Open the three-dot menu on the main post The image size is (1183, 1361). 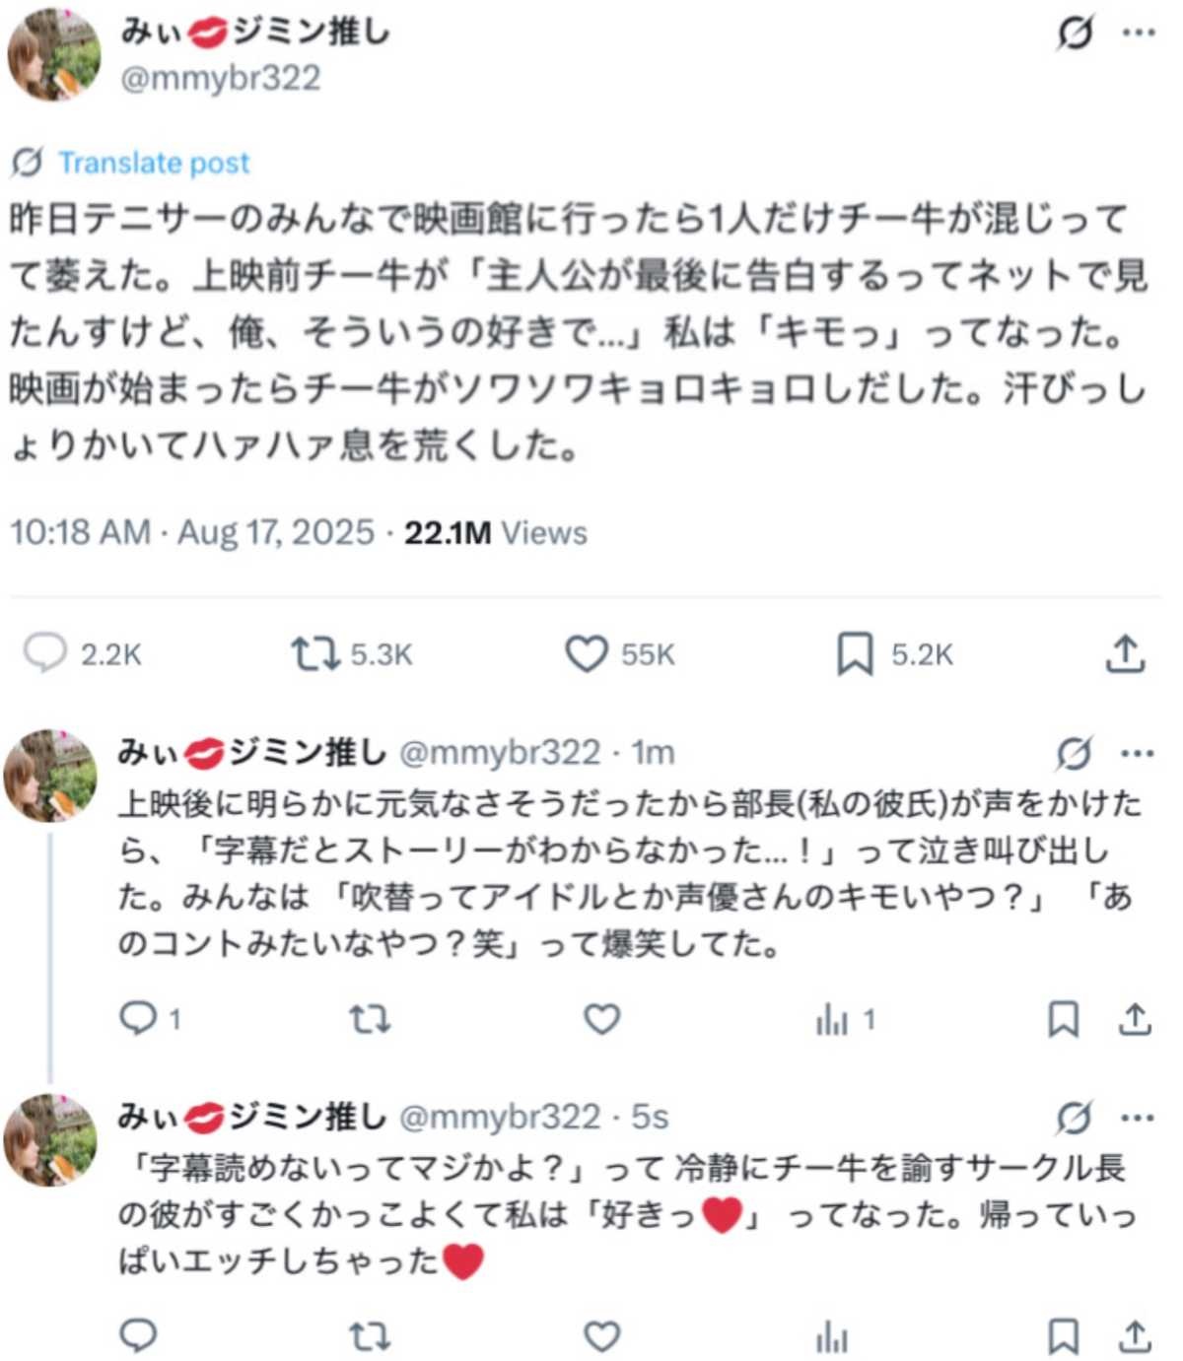[1138, 33]
